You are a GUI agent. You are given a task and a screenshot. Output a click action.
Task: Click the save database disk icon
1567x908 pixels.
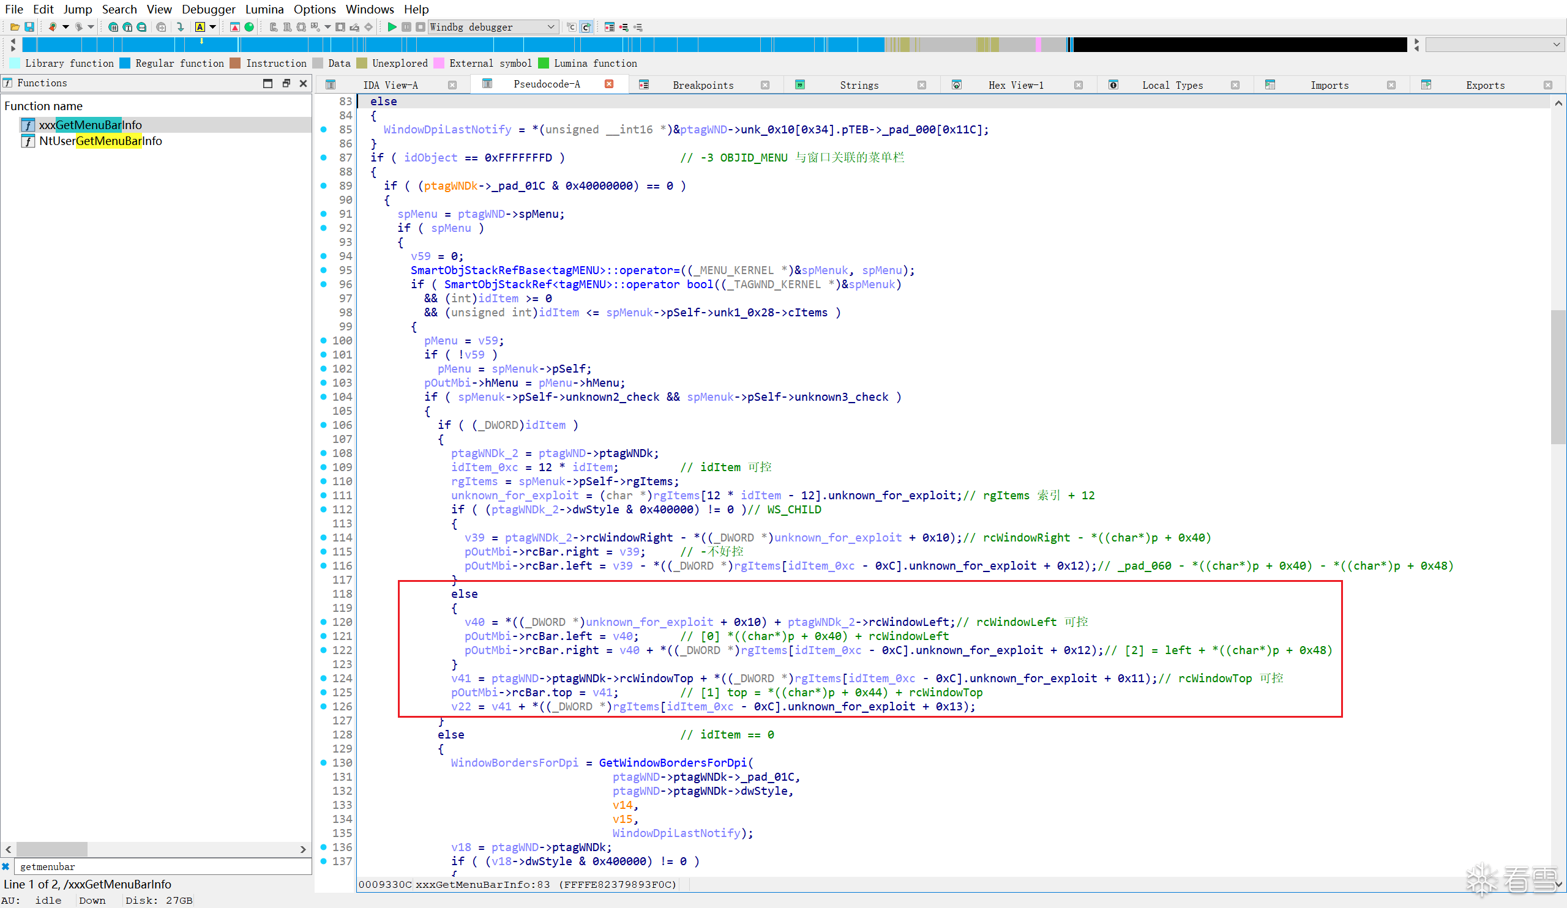pyautogui.click(x=29, y=27)
